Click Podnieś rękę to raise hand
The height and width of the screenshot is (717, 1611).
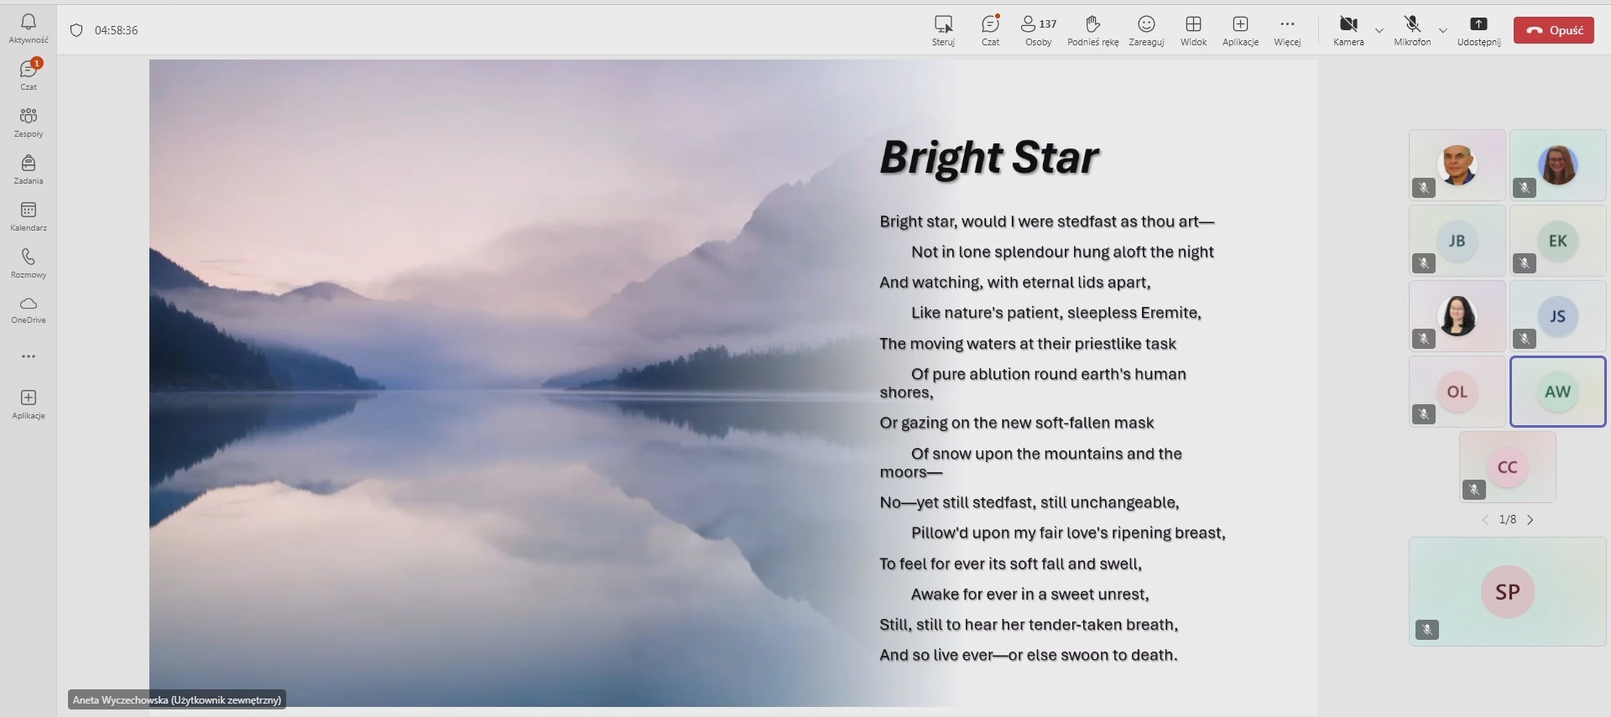pyautogui.click(x=1092, y=30)
